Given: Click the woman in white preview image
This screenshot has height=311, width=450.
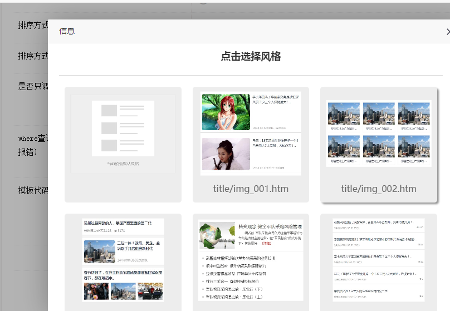Looking at the screenshot, I should (x=226, y=154).
